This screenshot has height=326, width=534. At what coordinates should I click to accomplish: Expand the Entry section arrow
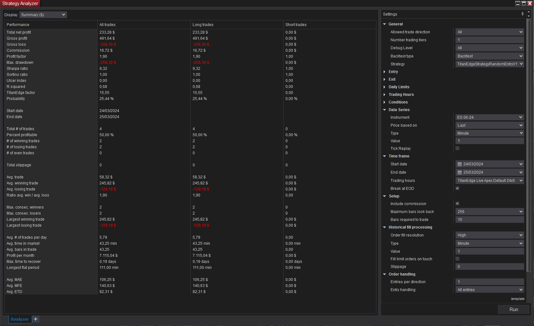[x=385, y=72]
